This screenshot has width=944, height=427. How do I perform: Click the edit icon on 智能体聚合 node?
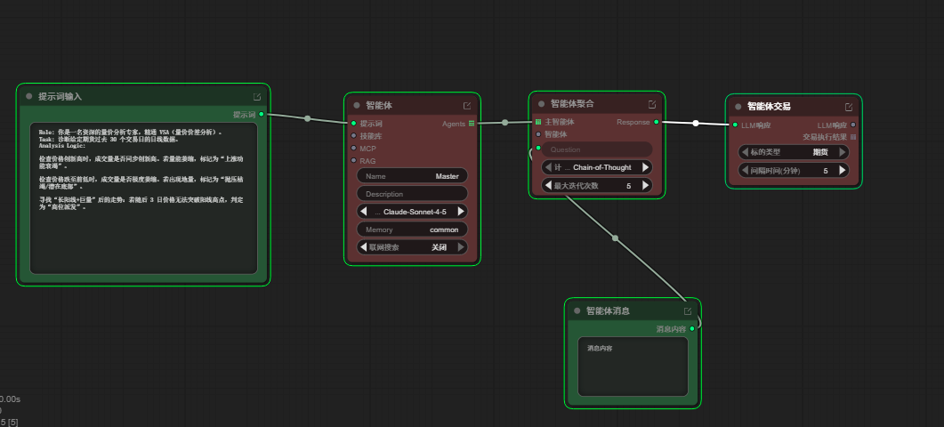tap(651, 104)
